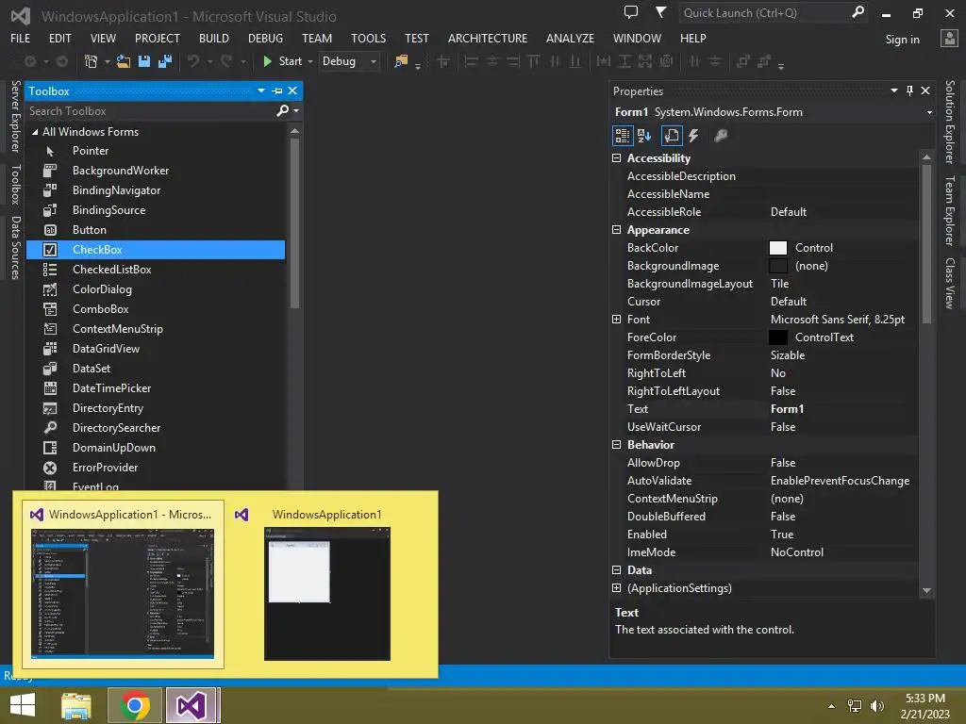Click the Search Toolbox input field

coord(151,111)
